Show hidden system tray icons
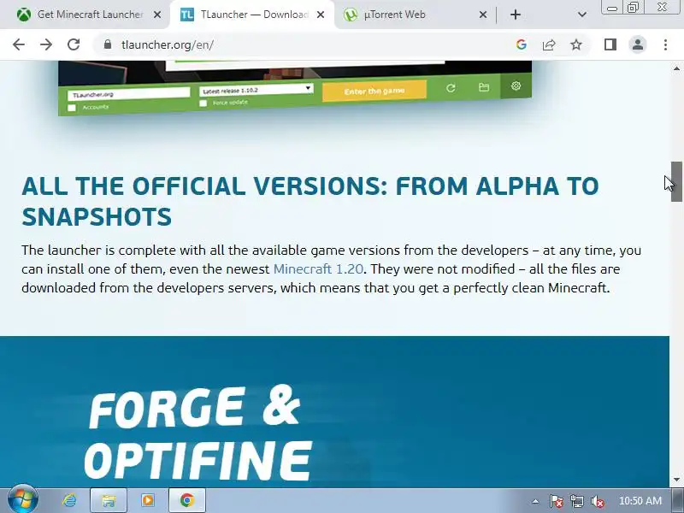 click(535, 501)
